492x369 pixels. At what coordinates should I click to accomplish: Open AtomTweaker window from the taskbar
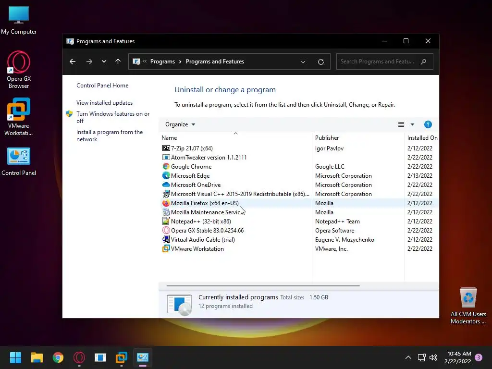[x=100, y=357]
